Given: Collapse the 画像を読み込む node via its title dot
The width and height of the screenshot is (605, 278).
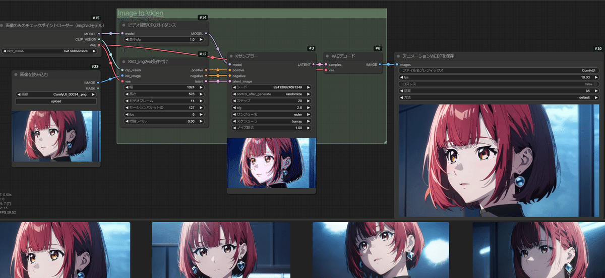Looking at the screenshot, I should coord(17,75).
